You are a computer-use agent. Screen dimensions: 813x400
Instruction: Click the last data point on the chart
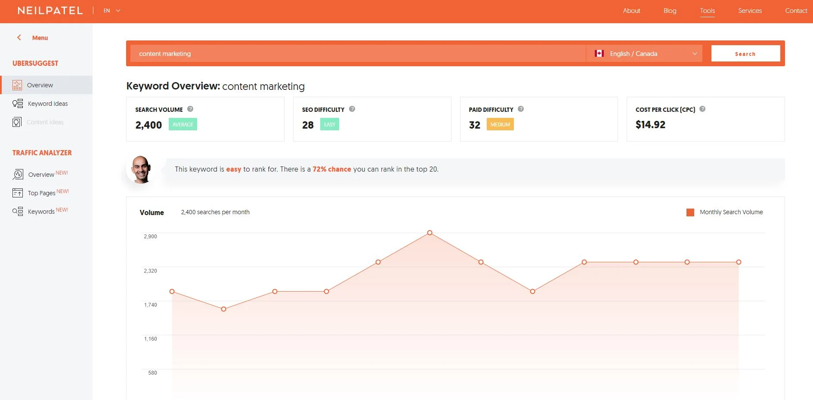tap(739, 262)
